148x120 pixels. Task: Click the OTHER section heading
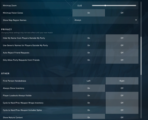tap(5, 73)
